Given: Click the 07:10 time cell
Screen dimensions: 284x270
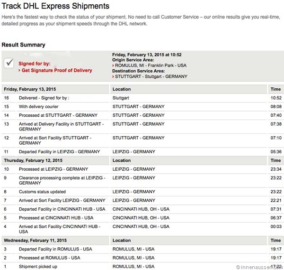Looking at the screenshot, I should tap(276, 138).
